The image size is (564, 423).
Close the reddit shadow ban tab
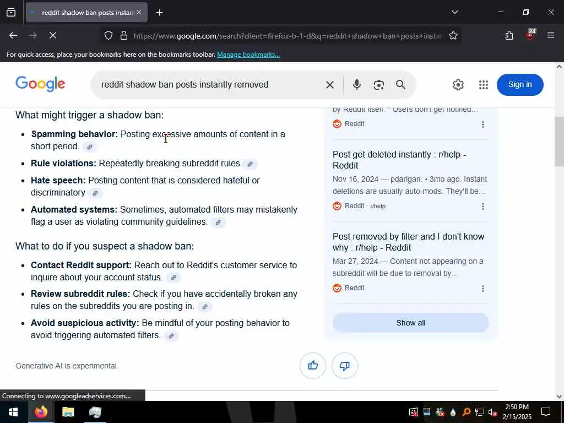[139, 13]
